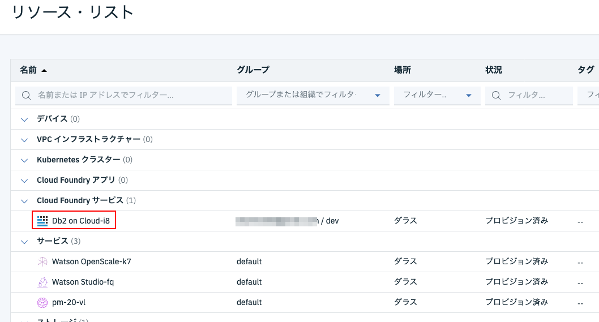Select the VPC インフラストラクチャー (0) label
Image resolution: width=599 pixels, height=322 pixels.
[x=95, y=139]
